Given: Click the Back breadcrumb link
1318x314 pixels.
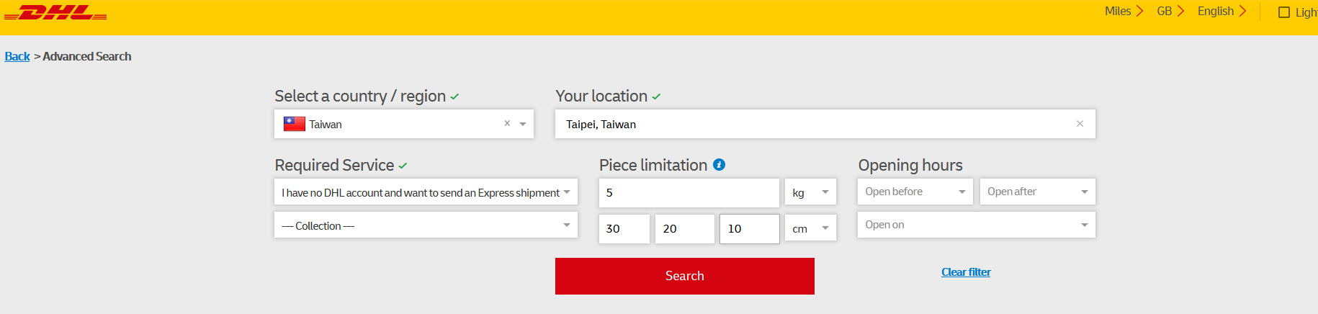Looking at the screenshot, I should pos(17,56).
